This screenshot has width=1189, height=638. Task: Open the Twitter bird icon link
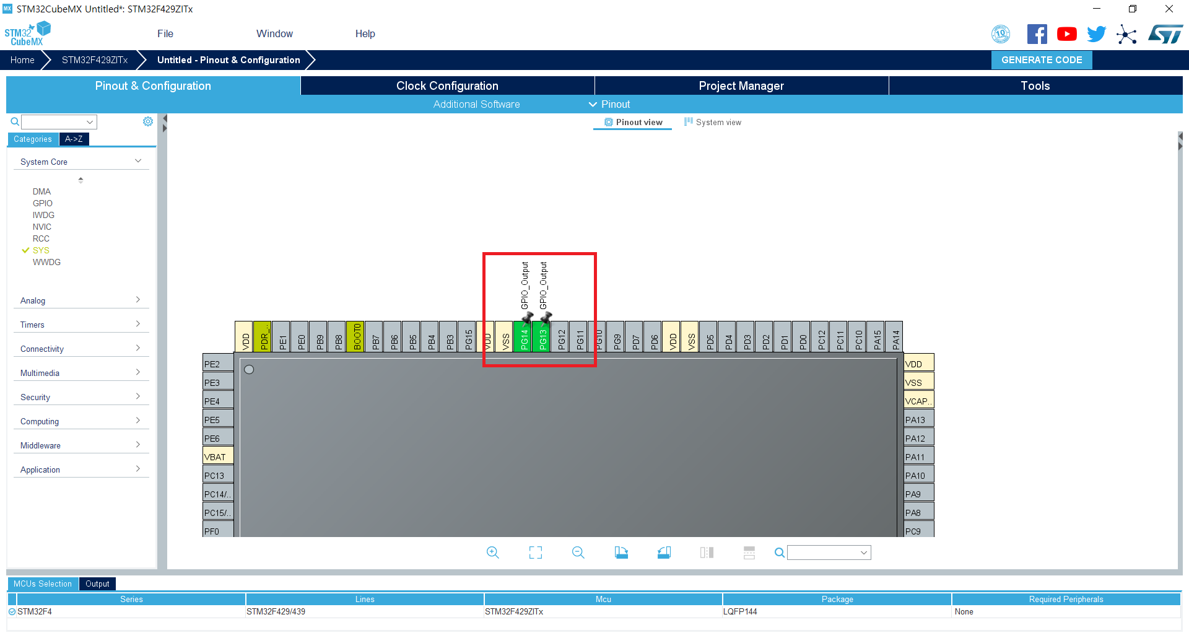pos(1096,34)
